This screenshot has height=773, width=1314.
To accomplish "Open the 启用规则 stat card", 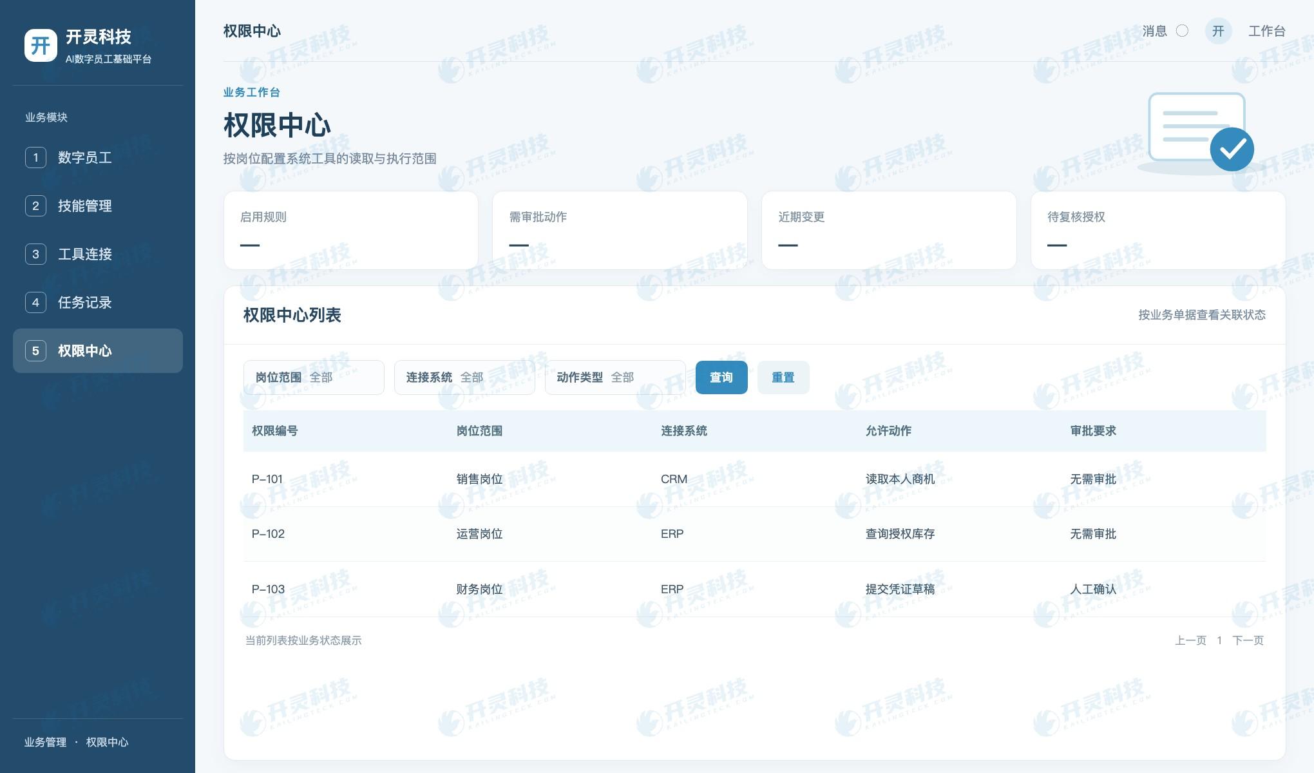I will (351, 230).
